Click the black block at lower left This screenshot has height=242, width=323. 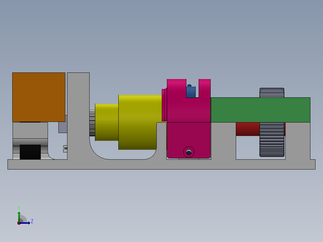30,152
